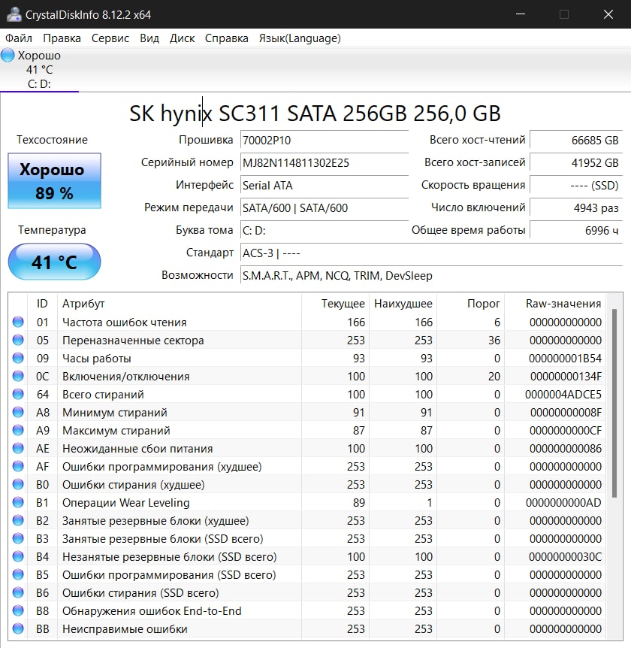Click the Текущее column header
Viewport: 631px width, 648px height.
click(335, 304)
